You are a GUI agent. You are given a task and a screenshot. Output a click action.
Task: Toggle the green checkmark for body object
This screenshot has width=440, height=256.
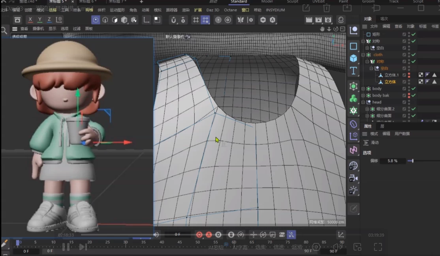pyautogui.click(x=414, y=89)
